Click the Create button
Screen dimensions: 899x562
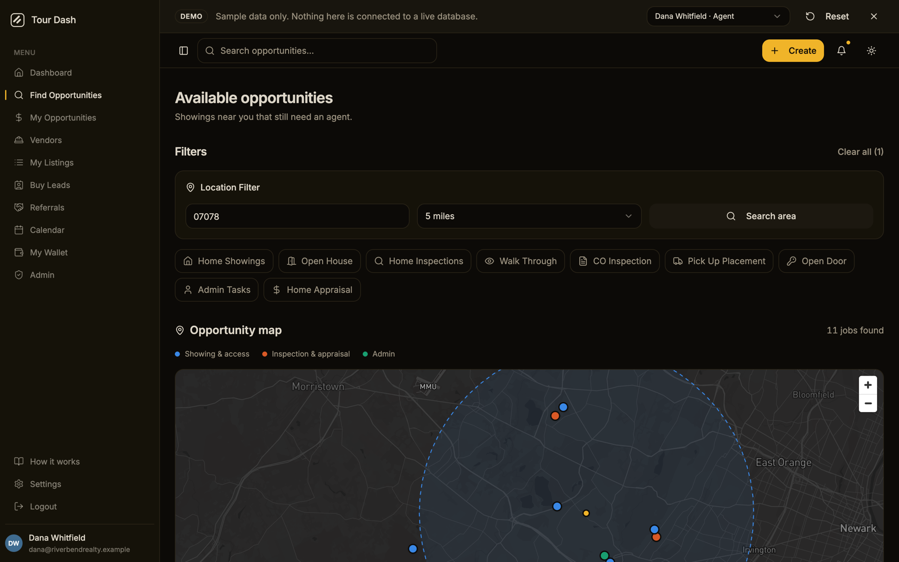pyautogui.click(x=793, y=50)
